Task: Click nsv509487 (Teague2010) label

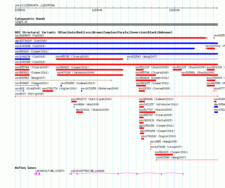Action: click(32, 83)
